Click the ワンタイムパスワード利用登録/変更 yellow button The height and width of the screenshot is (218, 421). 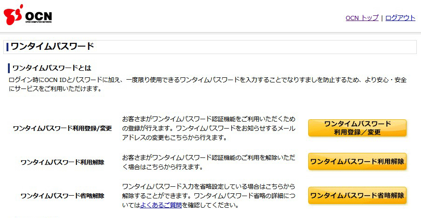[357, 128]
